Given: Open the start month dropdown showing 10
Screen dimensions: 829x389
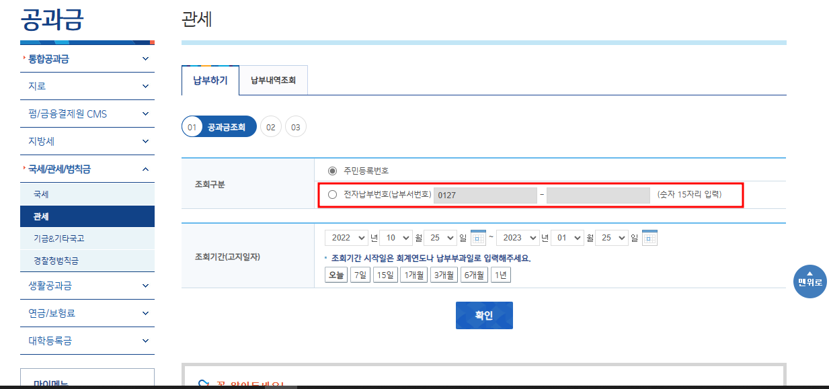Looking at the screenshot, I should (396, 238).
